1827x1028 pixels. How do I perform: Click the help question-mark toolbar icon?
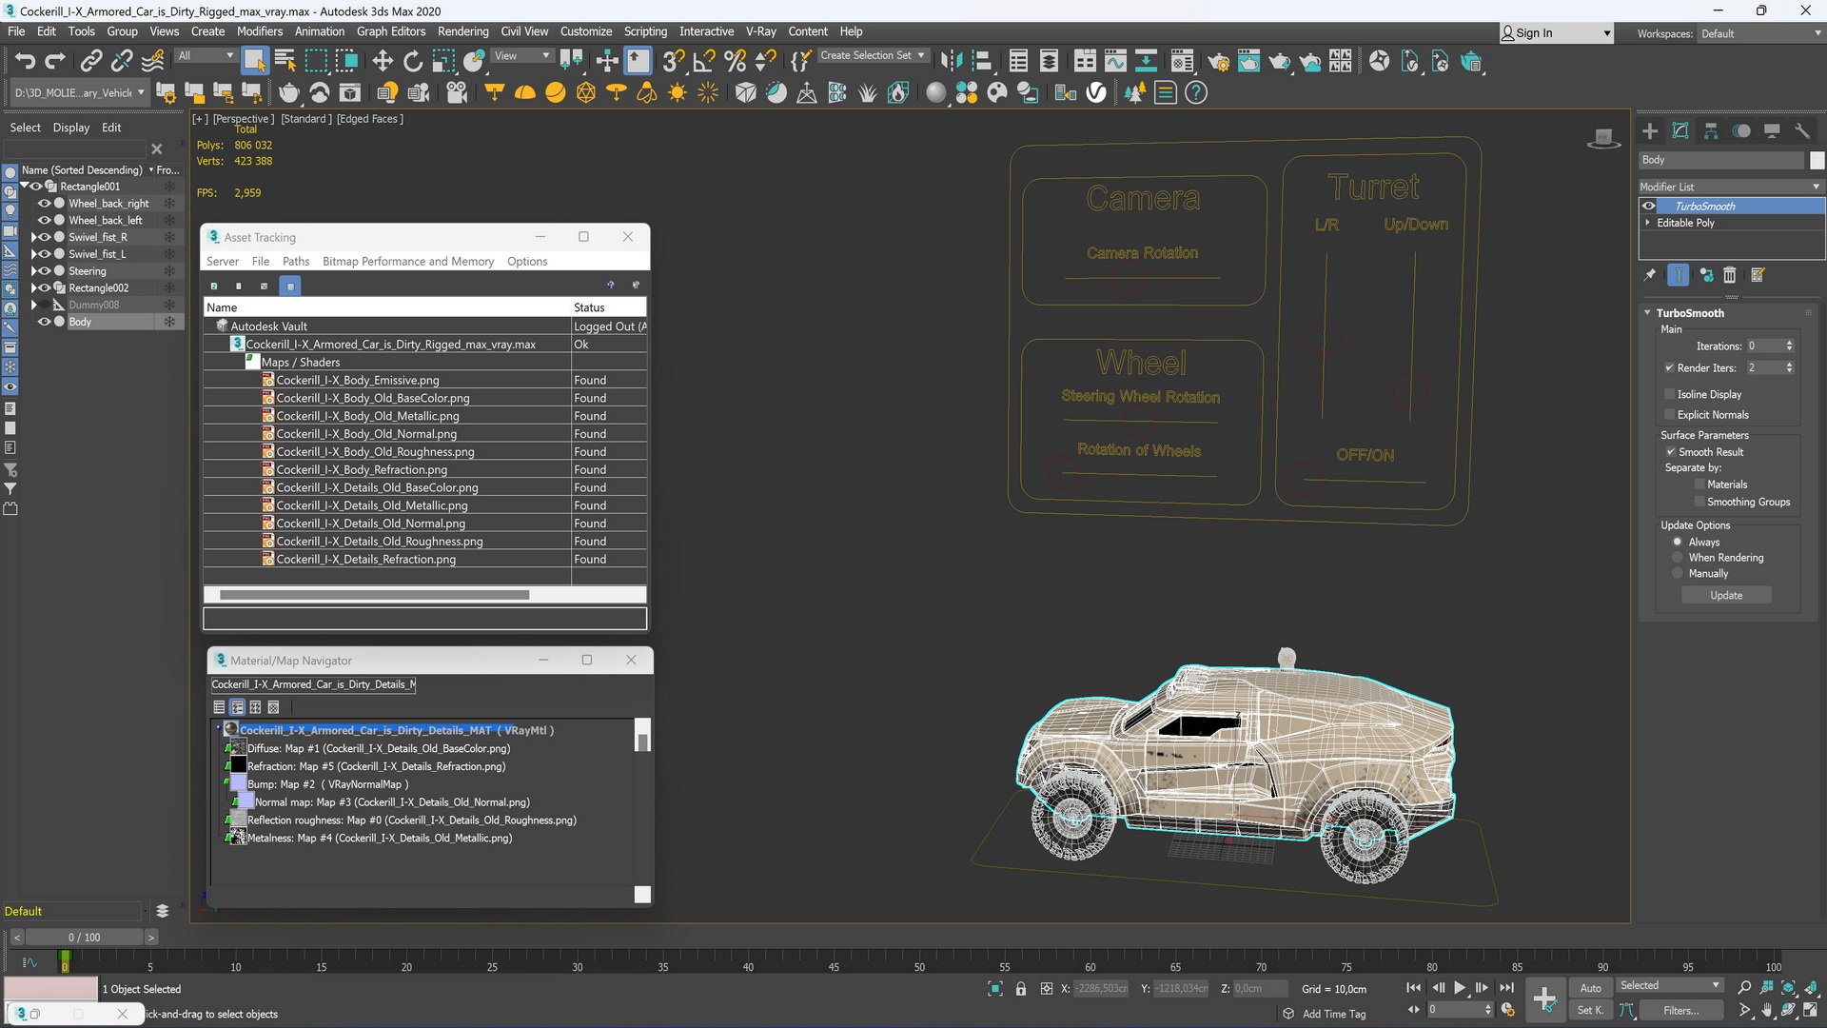coord(1196,92)
